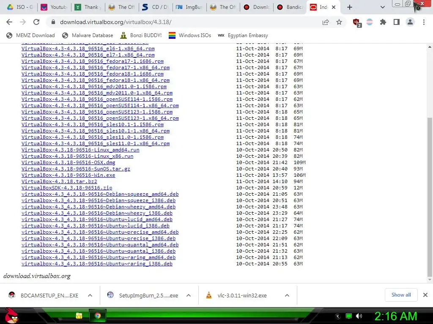Go back to the previous page
The image size is (433, 324).
coord(9,22)
